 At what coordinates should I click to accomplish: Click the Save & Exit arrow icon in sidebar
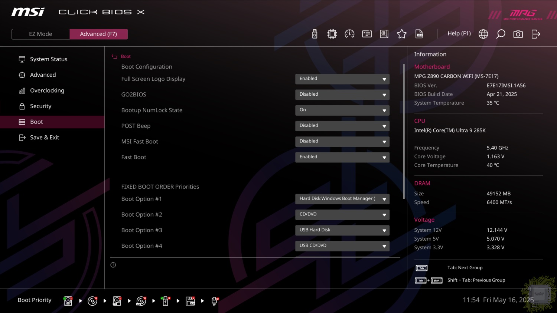(x=22, y=138)
